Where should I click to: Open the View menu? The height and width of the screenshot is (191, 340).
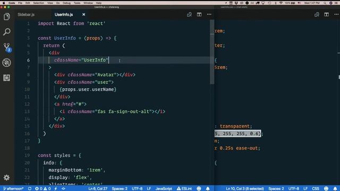click(x=50, y=3)
